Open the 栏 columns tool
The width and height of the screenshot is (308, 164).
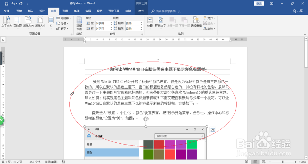[51, 23]
